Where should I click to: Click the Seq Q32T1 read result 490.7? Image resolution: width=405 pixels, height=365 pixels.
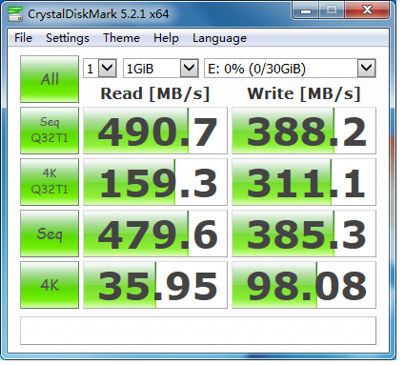pyautogui.click(x=155, y=131)
